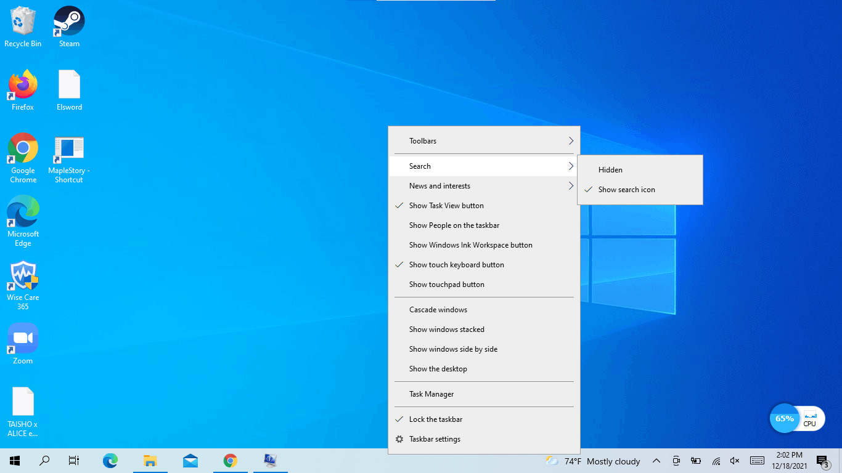This screenshot has height=473, width=842.
Task: Click the Task View taskbar icon
Action: (x=74, y=461)
